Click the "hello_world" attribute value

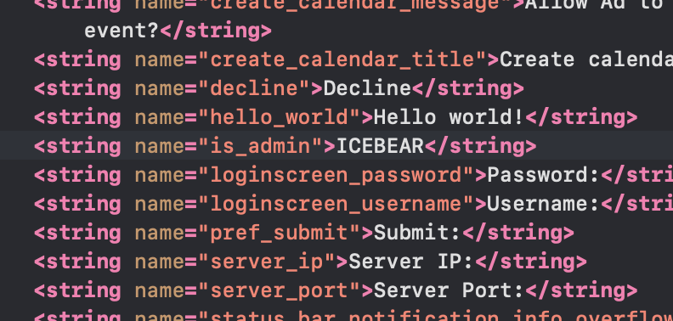point(280,117)
